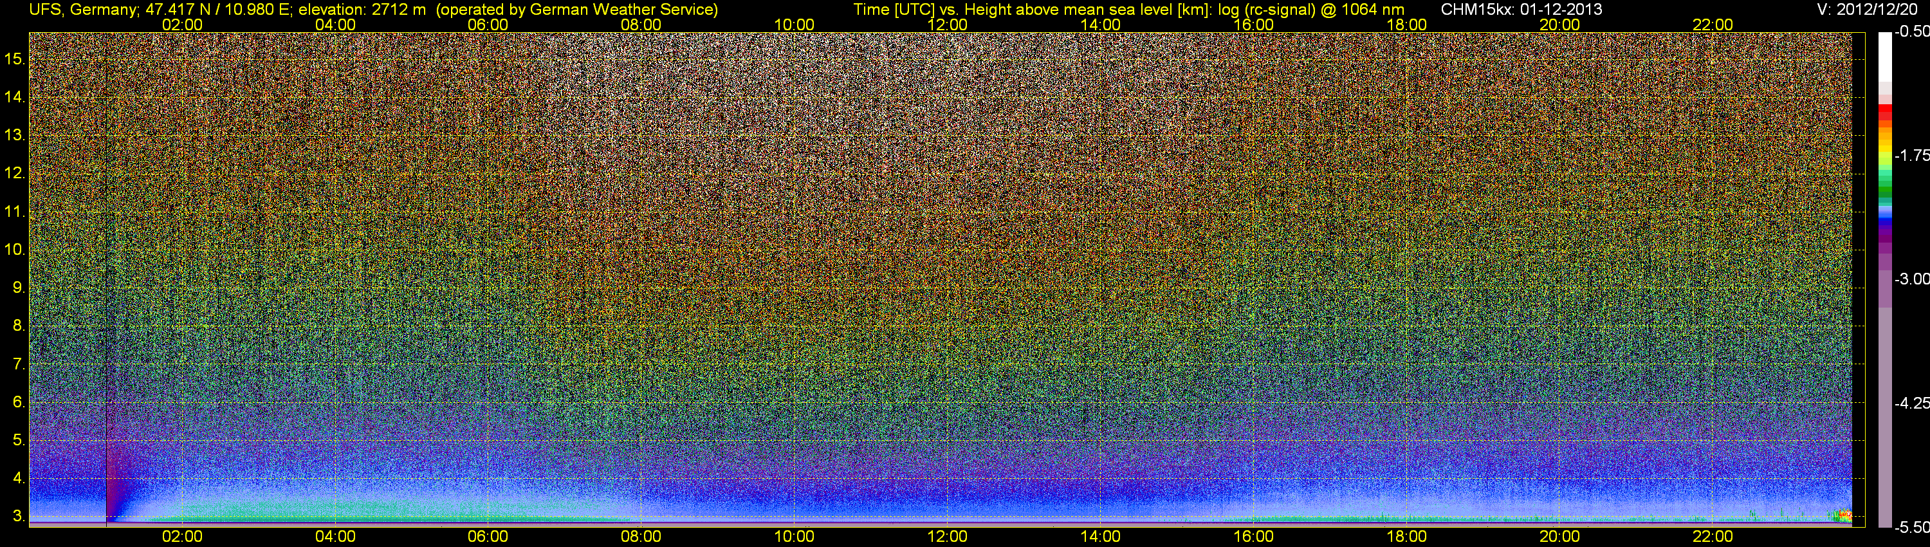Click the '16:00' label on the bottom time axis
The height and width of the screenshot is (547, 1930).
(1253, 537)
